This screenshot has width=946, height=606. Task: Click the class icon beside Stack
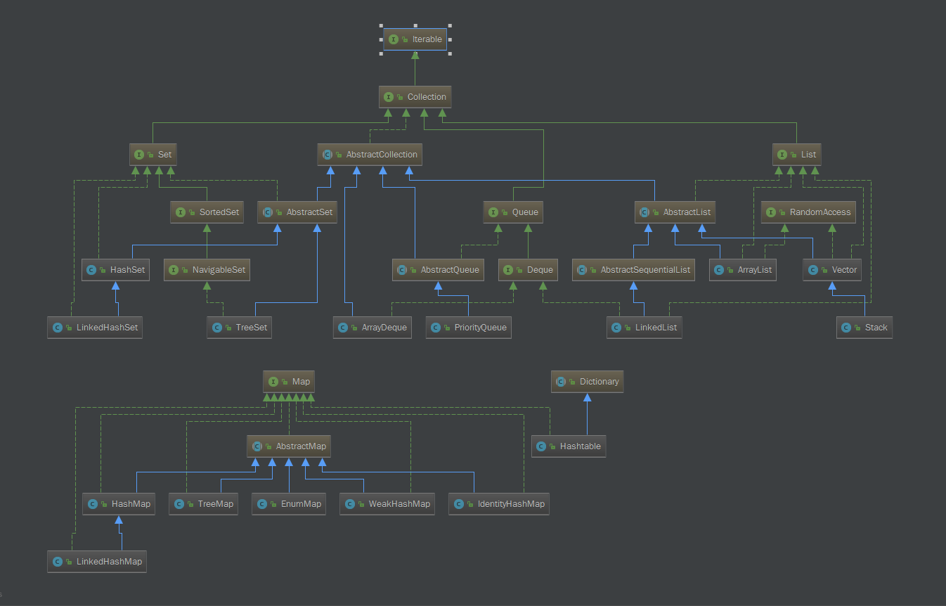coord(846,328)
